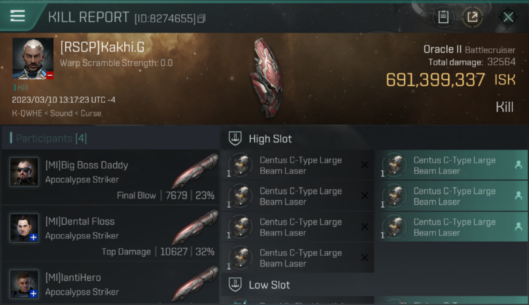Open IantiHero pilot portrait
The image size is (529, 305).
[x=24, y=284]
